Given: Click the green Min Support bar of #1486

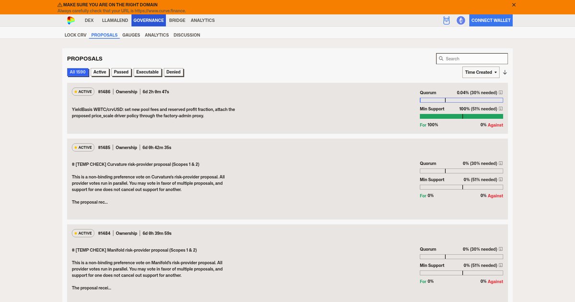Looking at the screenshot, I should (461, 116).
